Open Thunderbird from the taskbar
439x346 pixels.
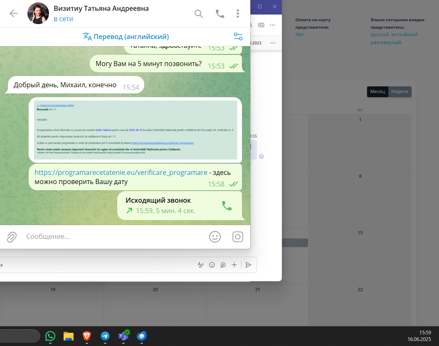click(142, 336)
